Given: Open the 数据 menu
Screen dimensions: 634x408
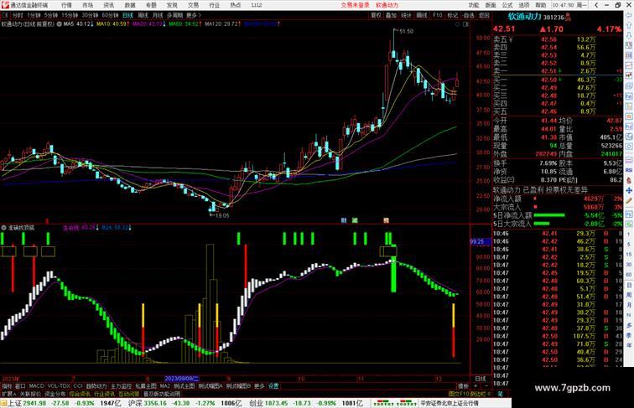Looking at the screenshot, I should (130, 5).
